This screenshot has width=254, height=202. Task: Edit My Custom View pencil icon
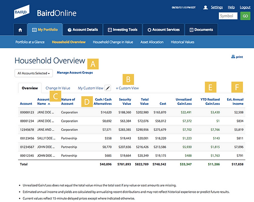click(x=108, y=88)
